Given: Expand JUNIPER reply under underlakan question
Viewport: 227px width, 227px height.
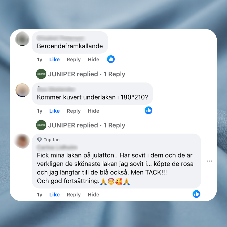Looking at the screenshot, I should tap(87, 125).
